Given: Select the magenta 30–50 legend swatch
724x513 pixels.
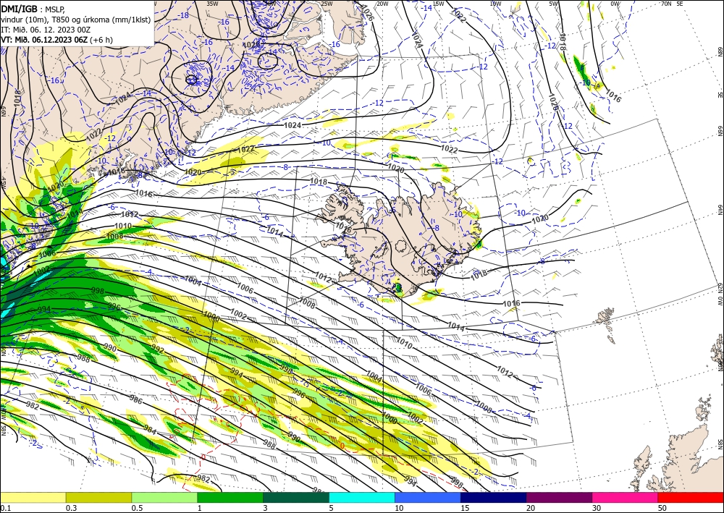Looking at the screenshot, I should [626, 497].
